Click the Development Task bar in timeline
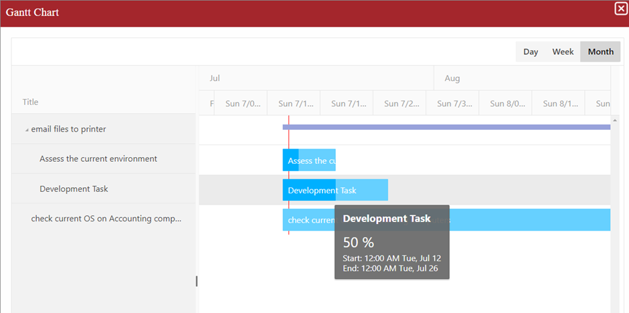Image resolution: width=629 pixels, height=313 pixels. pos(335,190)
